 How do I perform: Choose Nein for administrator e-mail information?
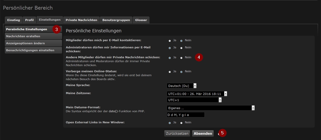coord(181,48)
